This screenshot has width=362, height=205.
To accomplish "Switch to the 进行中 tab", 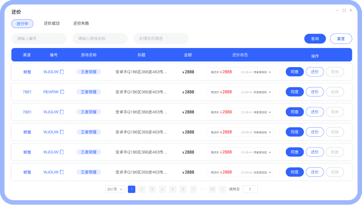I will pyautogui.click(x=22, y=24).
